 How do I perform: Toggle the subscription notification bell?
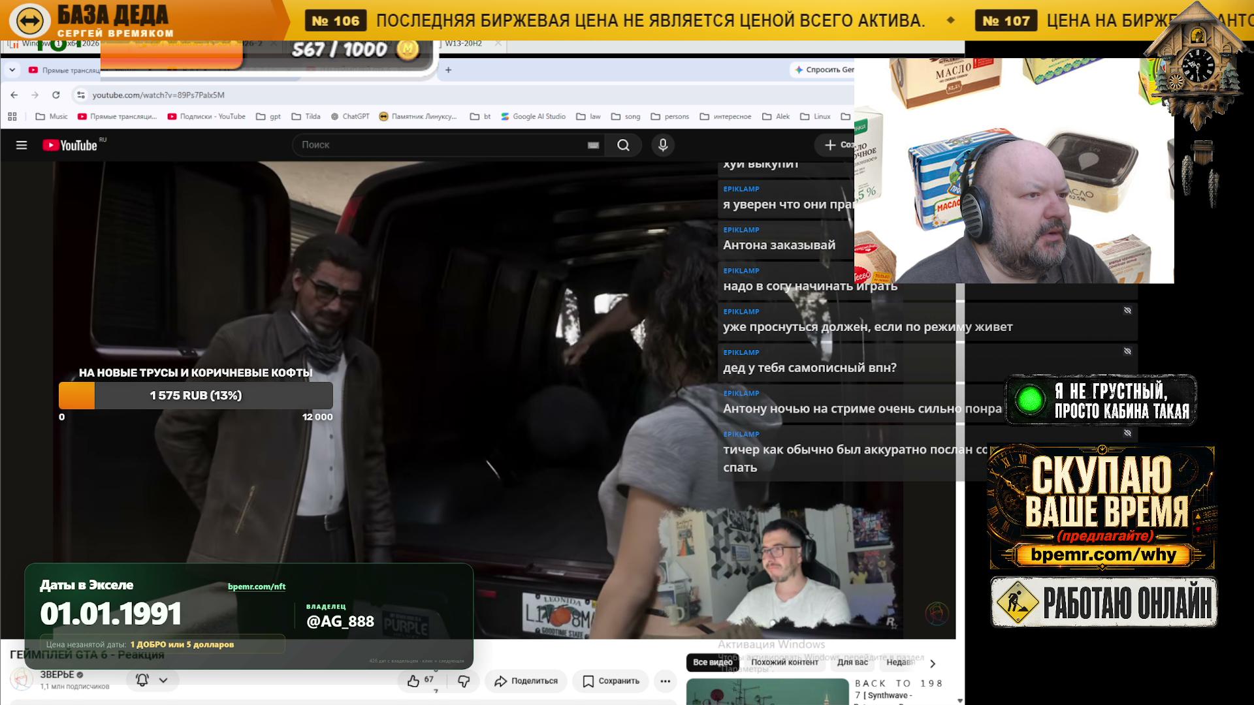142,680
